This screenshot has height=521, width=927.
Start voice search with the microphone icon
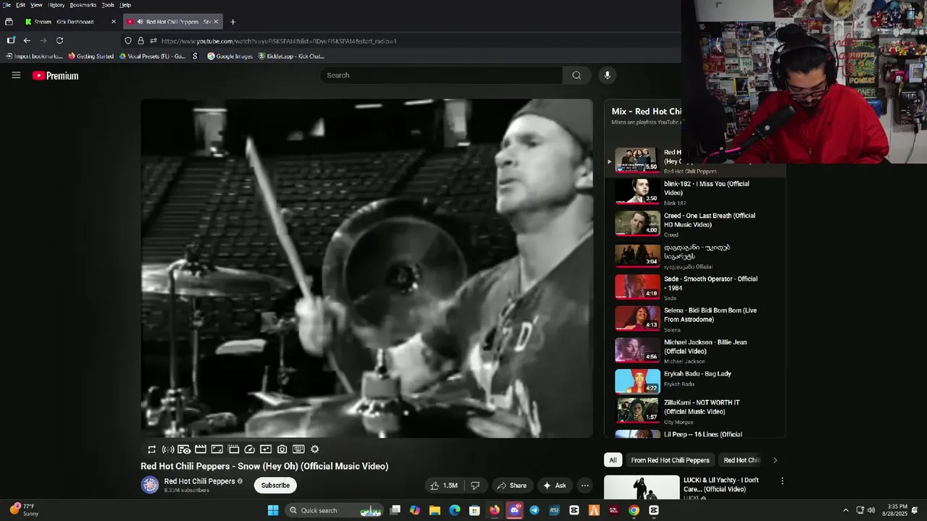click(608, 75)
